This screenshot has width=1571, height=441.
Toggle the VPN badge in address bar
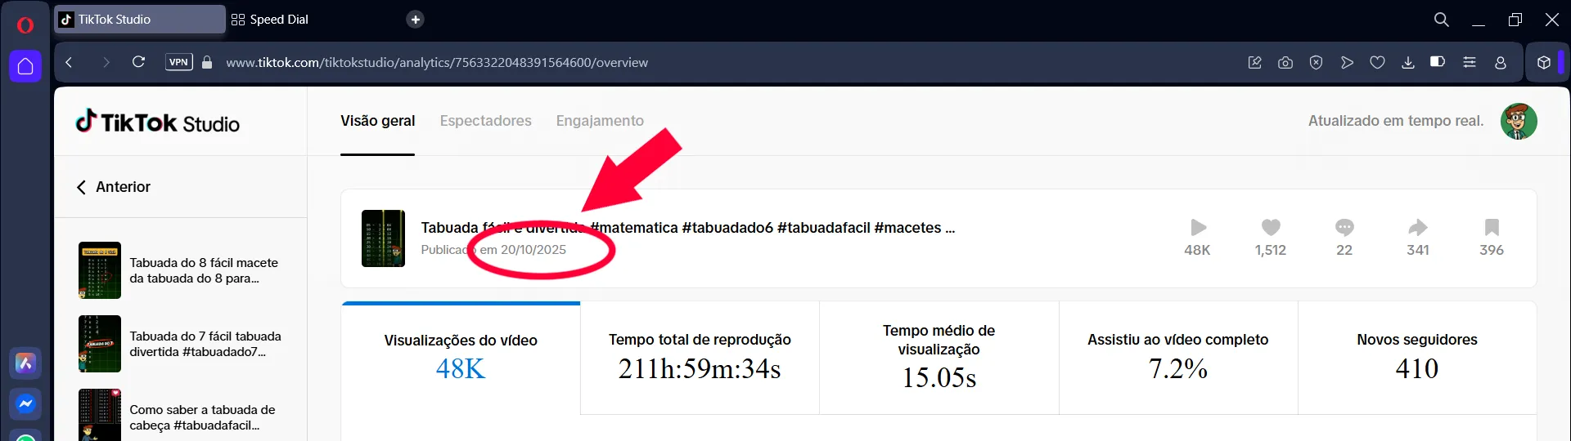[179, 62]
